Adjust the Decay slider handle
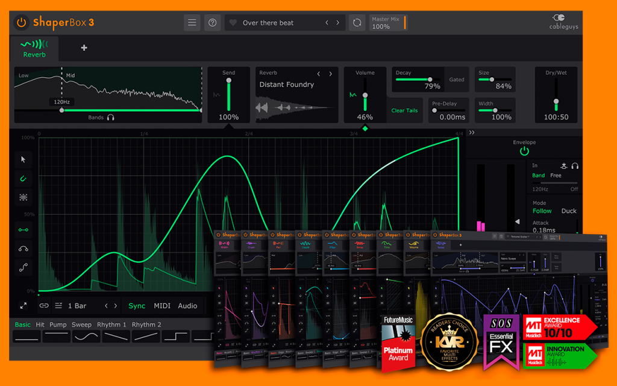Screen dimensions: 617x386 coord(430,80)
